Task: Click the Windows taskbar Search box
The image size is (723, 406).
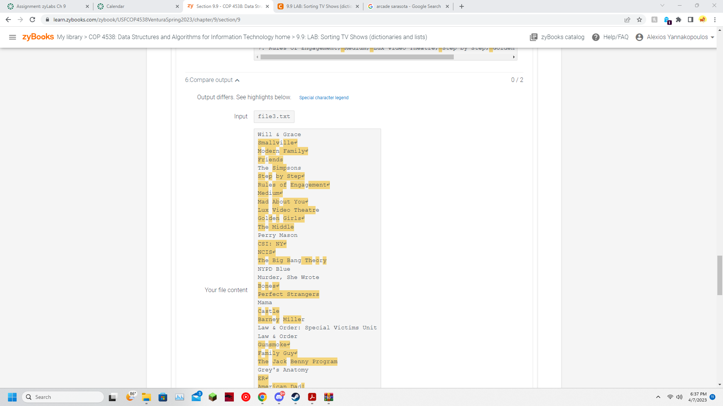Action: point(63,397)
